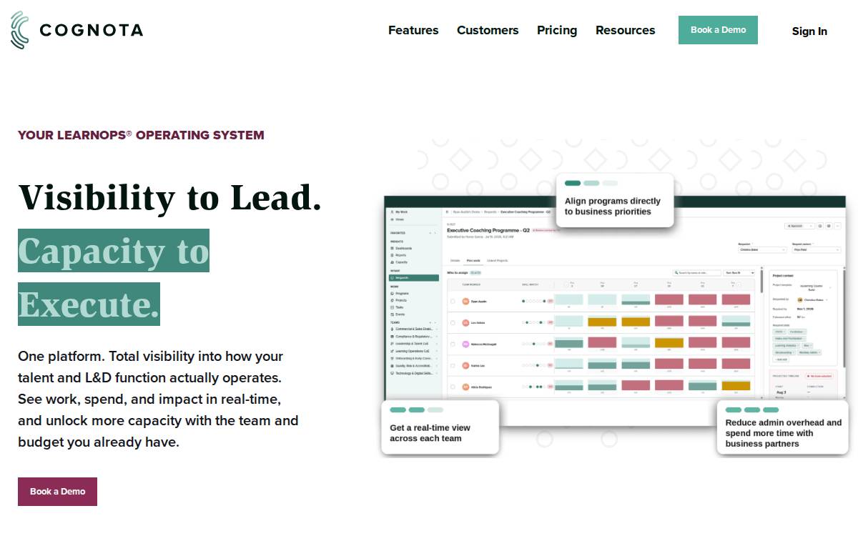The image size is (858, 536).
Task: Click Ryan Austin's avatar
Action: (x=465, y=302)
